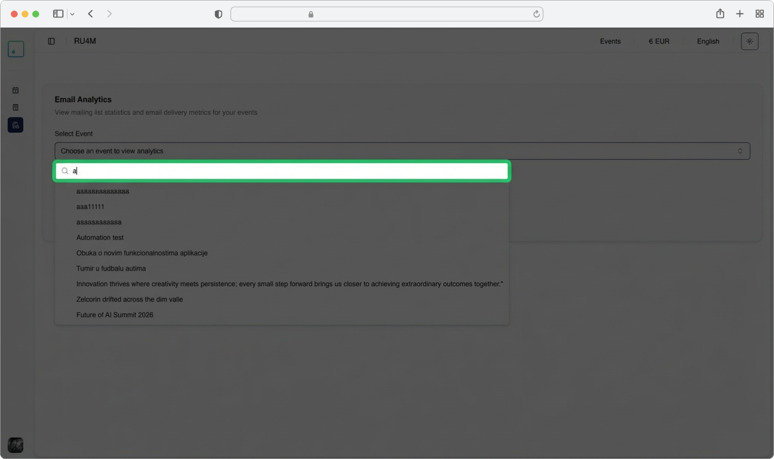Click the privacy shield icon

click(218, 14)
